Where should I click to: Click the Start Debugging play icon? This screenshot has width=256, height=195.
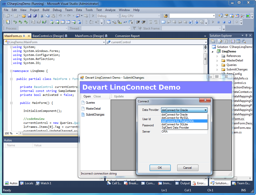point(93,16)
